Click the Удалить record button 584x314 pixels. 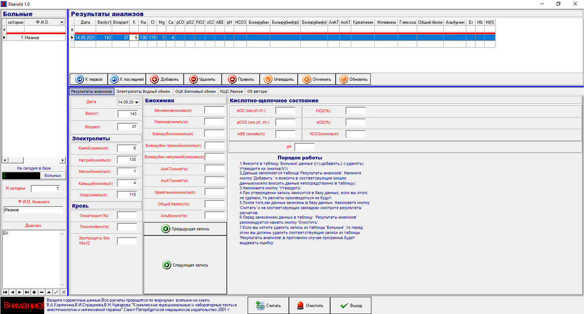202,79
